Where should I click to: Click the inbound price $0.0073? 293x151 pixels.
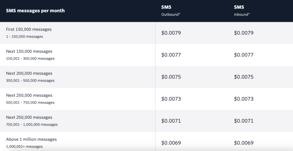point(244,99)
